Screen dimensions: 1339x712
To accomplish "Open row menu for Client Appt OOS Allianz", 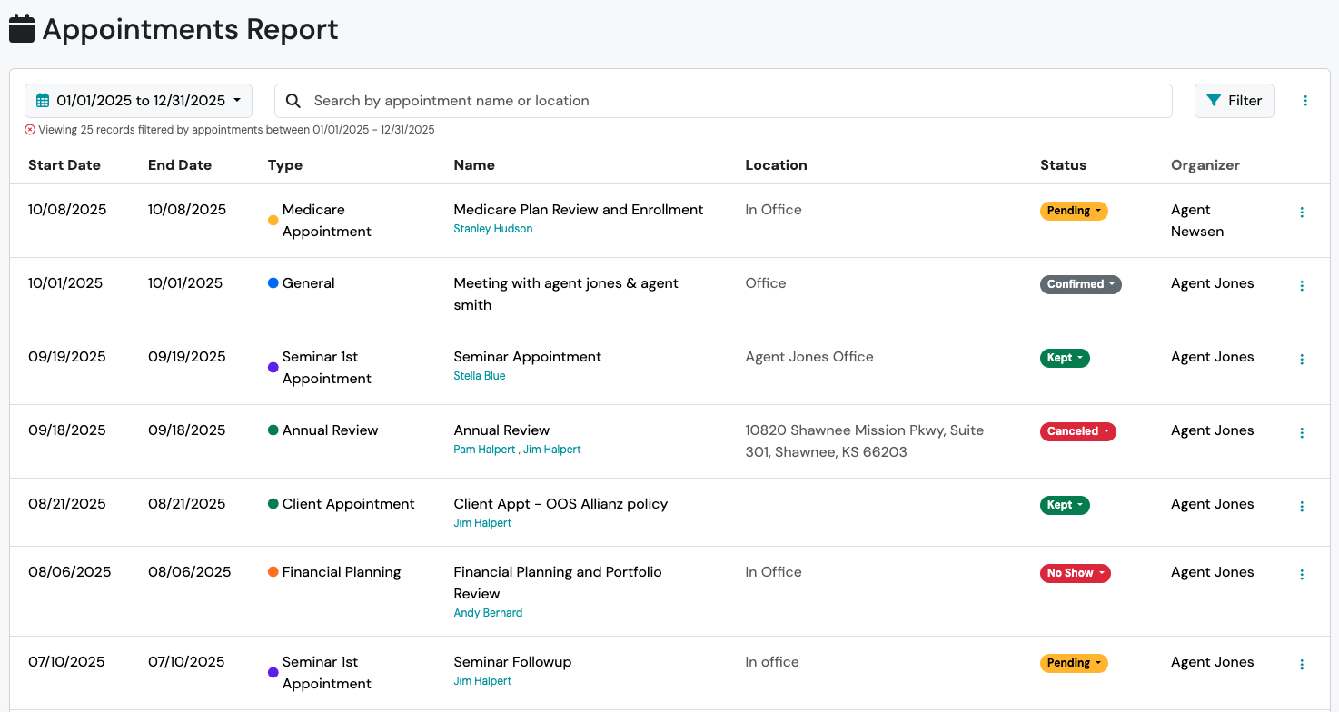I will (x=1302, y=506).
